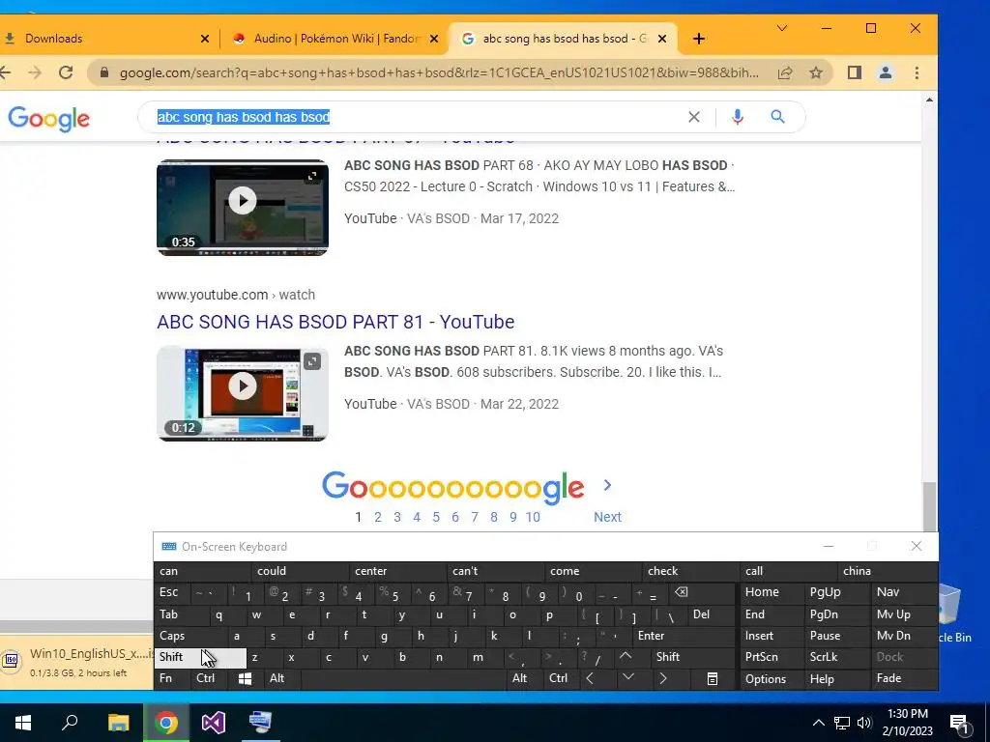Click the Windows logo key on On-Screen Keyboard
This screenshot has height=742, width=990.
click(x=245, y=678)
